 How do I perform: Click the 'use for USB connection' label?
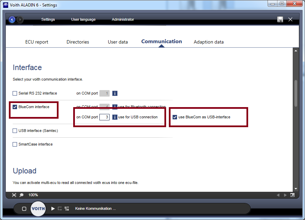click(138, 117)
